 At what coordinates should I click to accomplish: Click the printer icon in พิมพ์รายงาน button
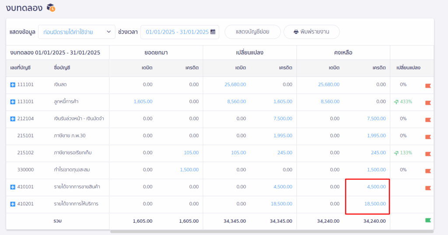[x=296, y=32]
